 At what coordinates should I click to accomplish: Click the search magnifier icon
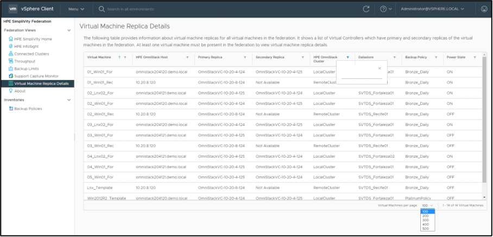pos(102,9)
